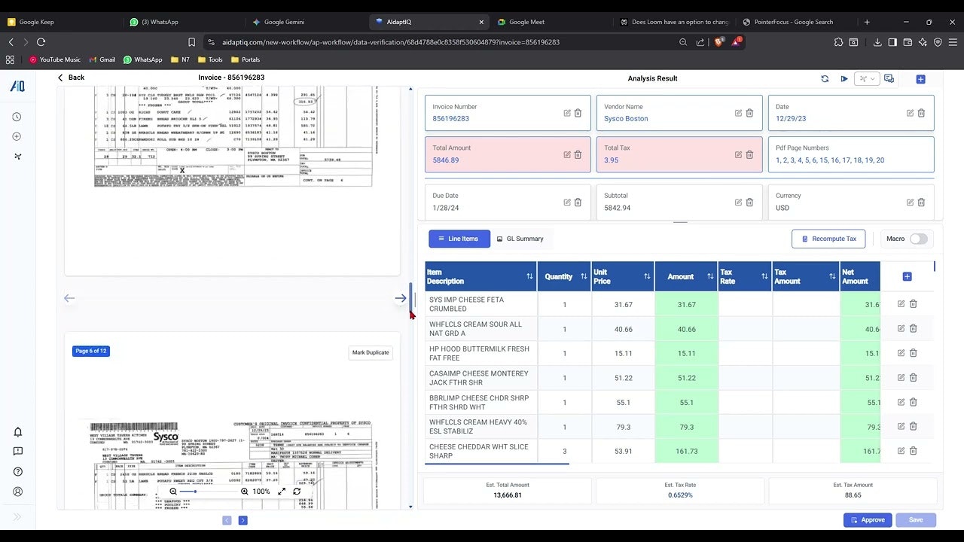
Task: Switch to the Line Items tab
Action: 459,239
